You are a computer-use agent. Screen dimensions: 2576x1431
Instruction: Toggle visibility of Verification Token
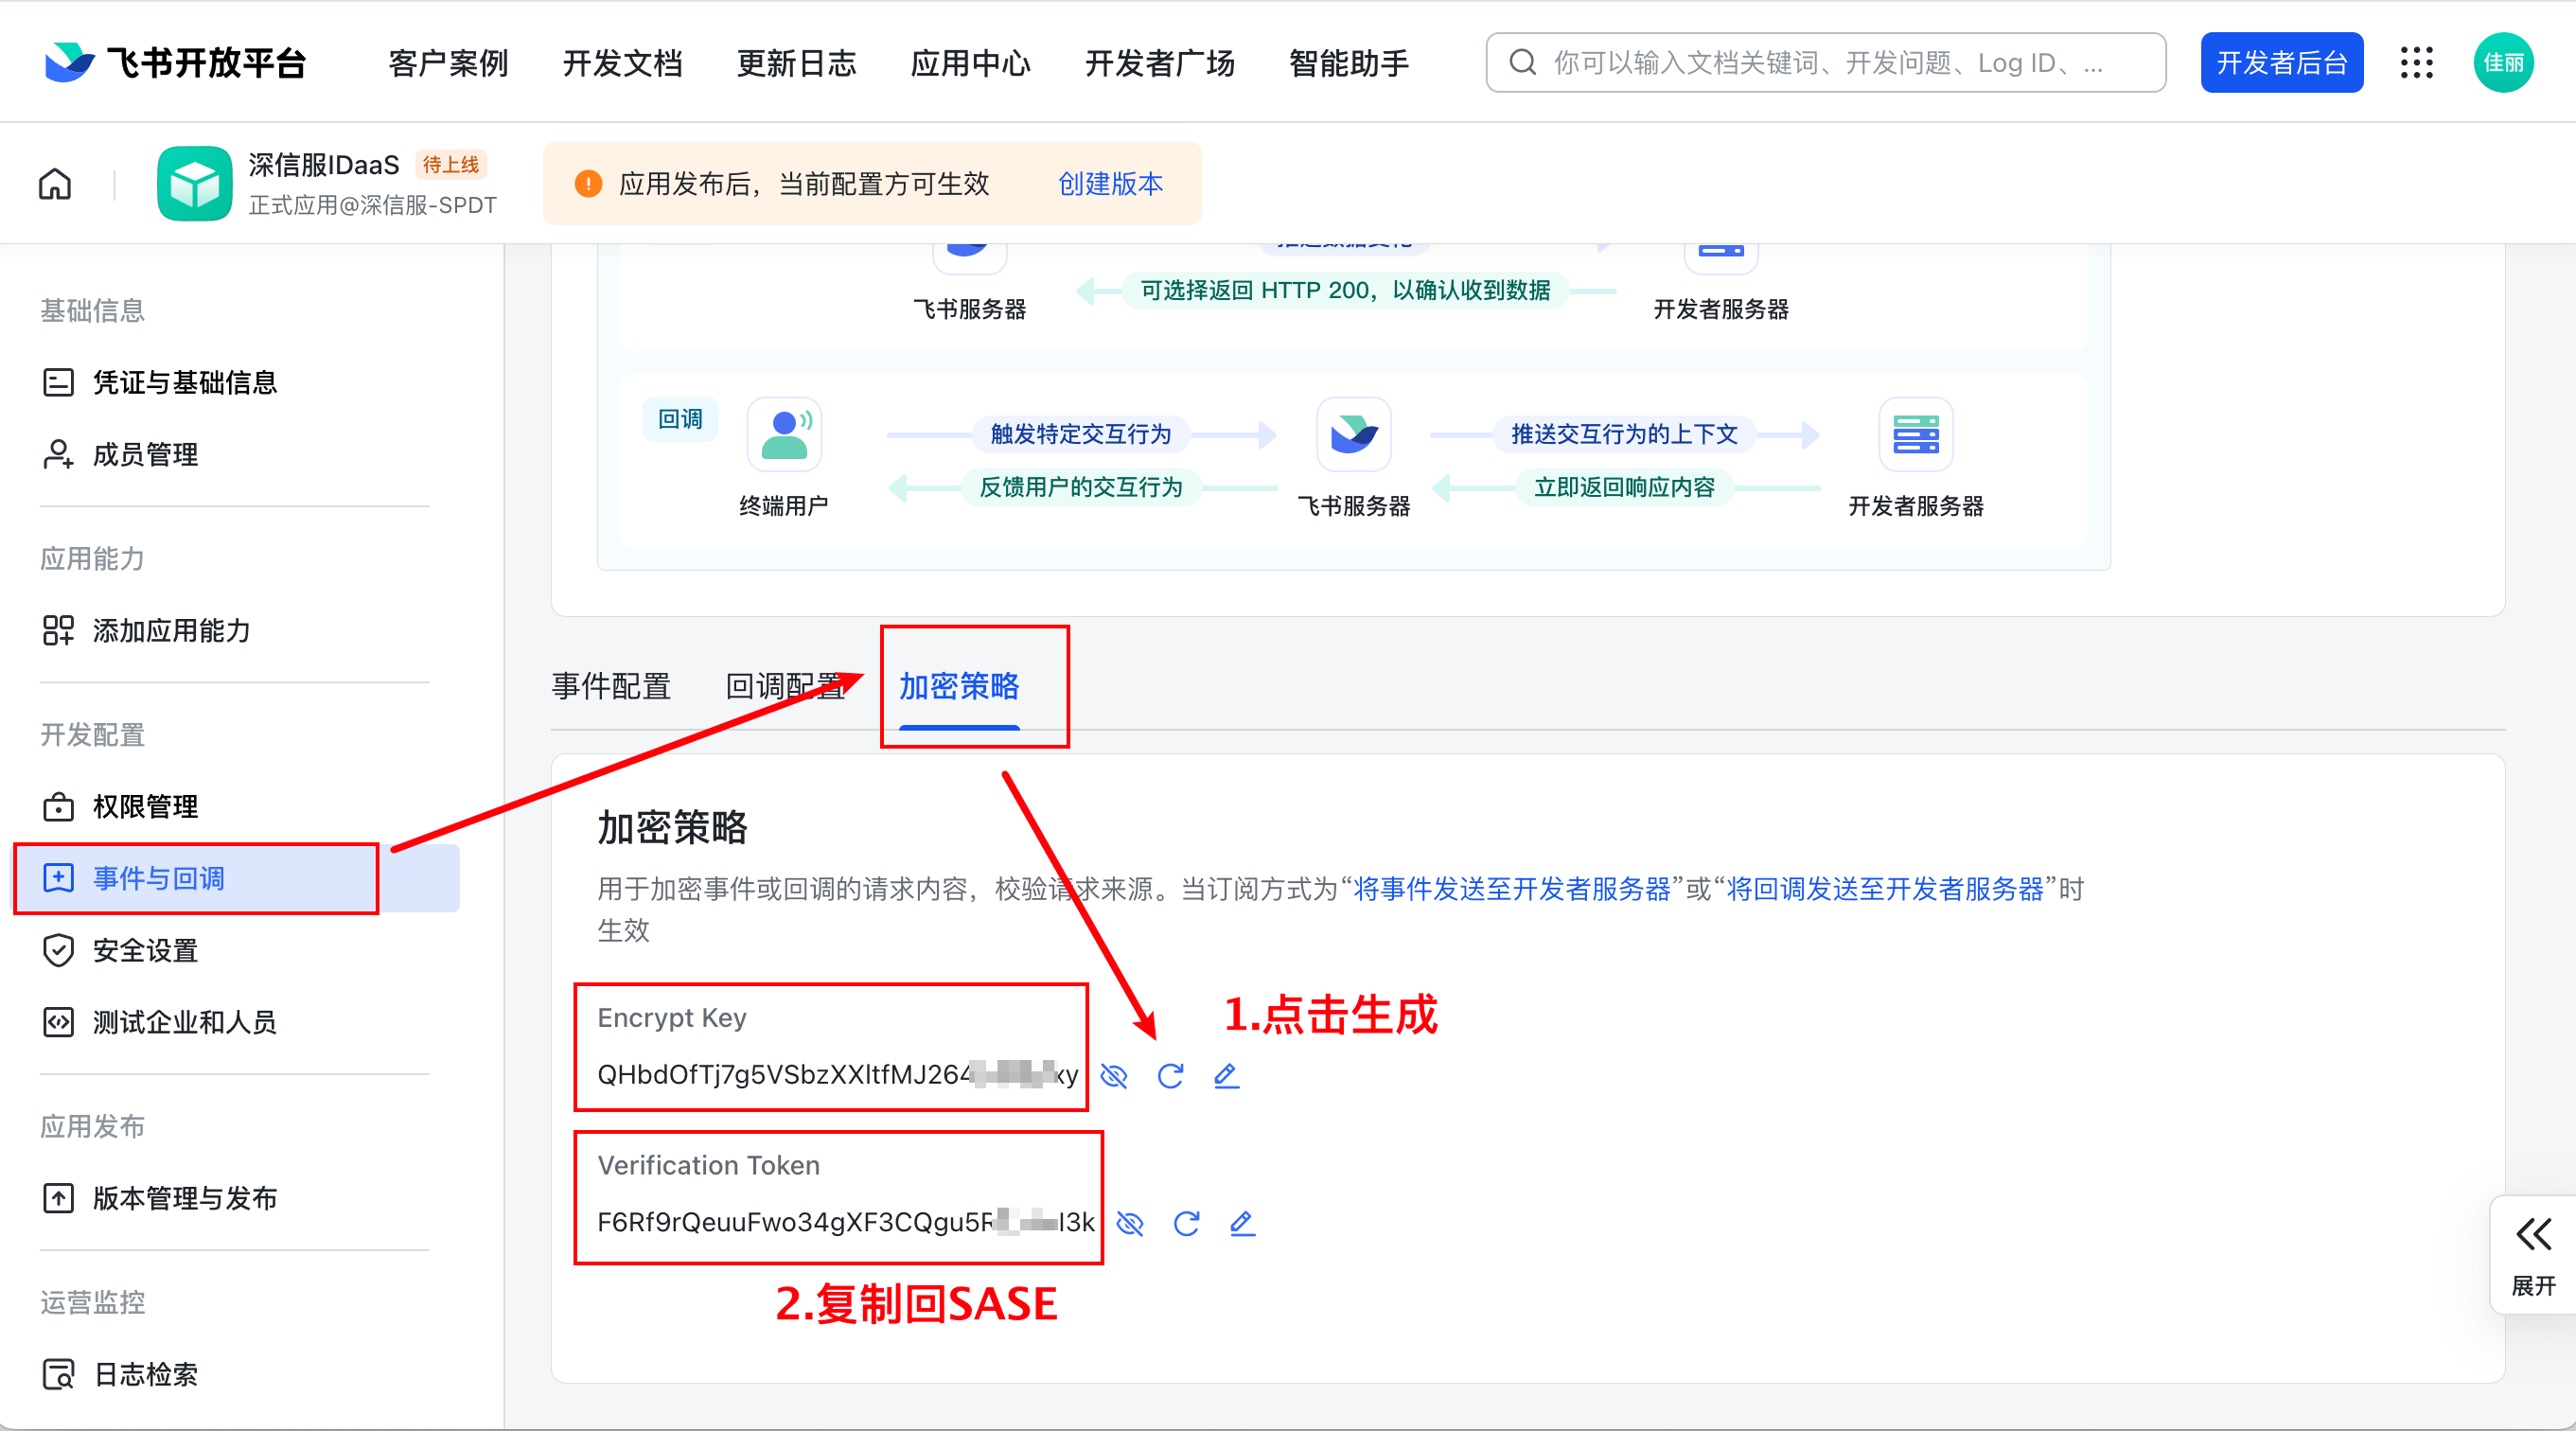tap(1130, 1223)
